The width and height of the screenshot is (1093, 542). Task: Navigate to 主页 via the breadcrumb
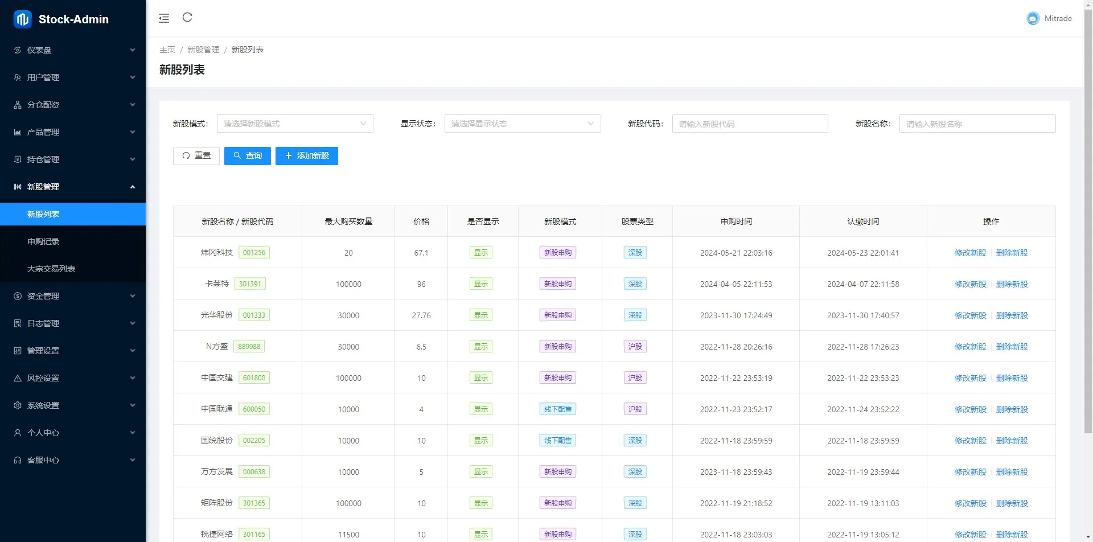(x=167, y=50)
